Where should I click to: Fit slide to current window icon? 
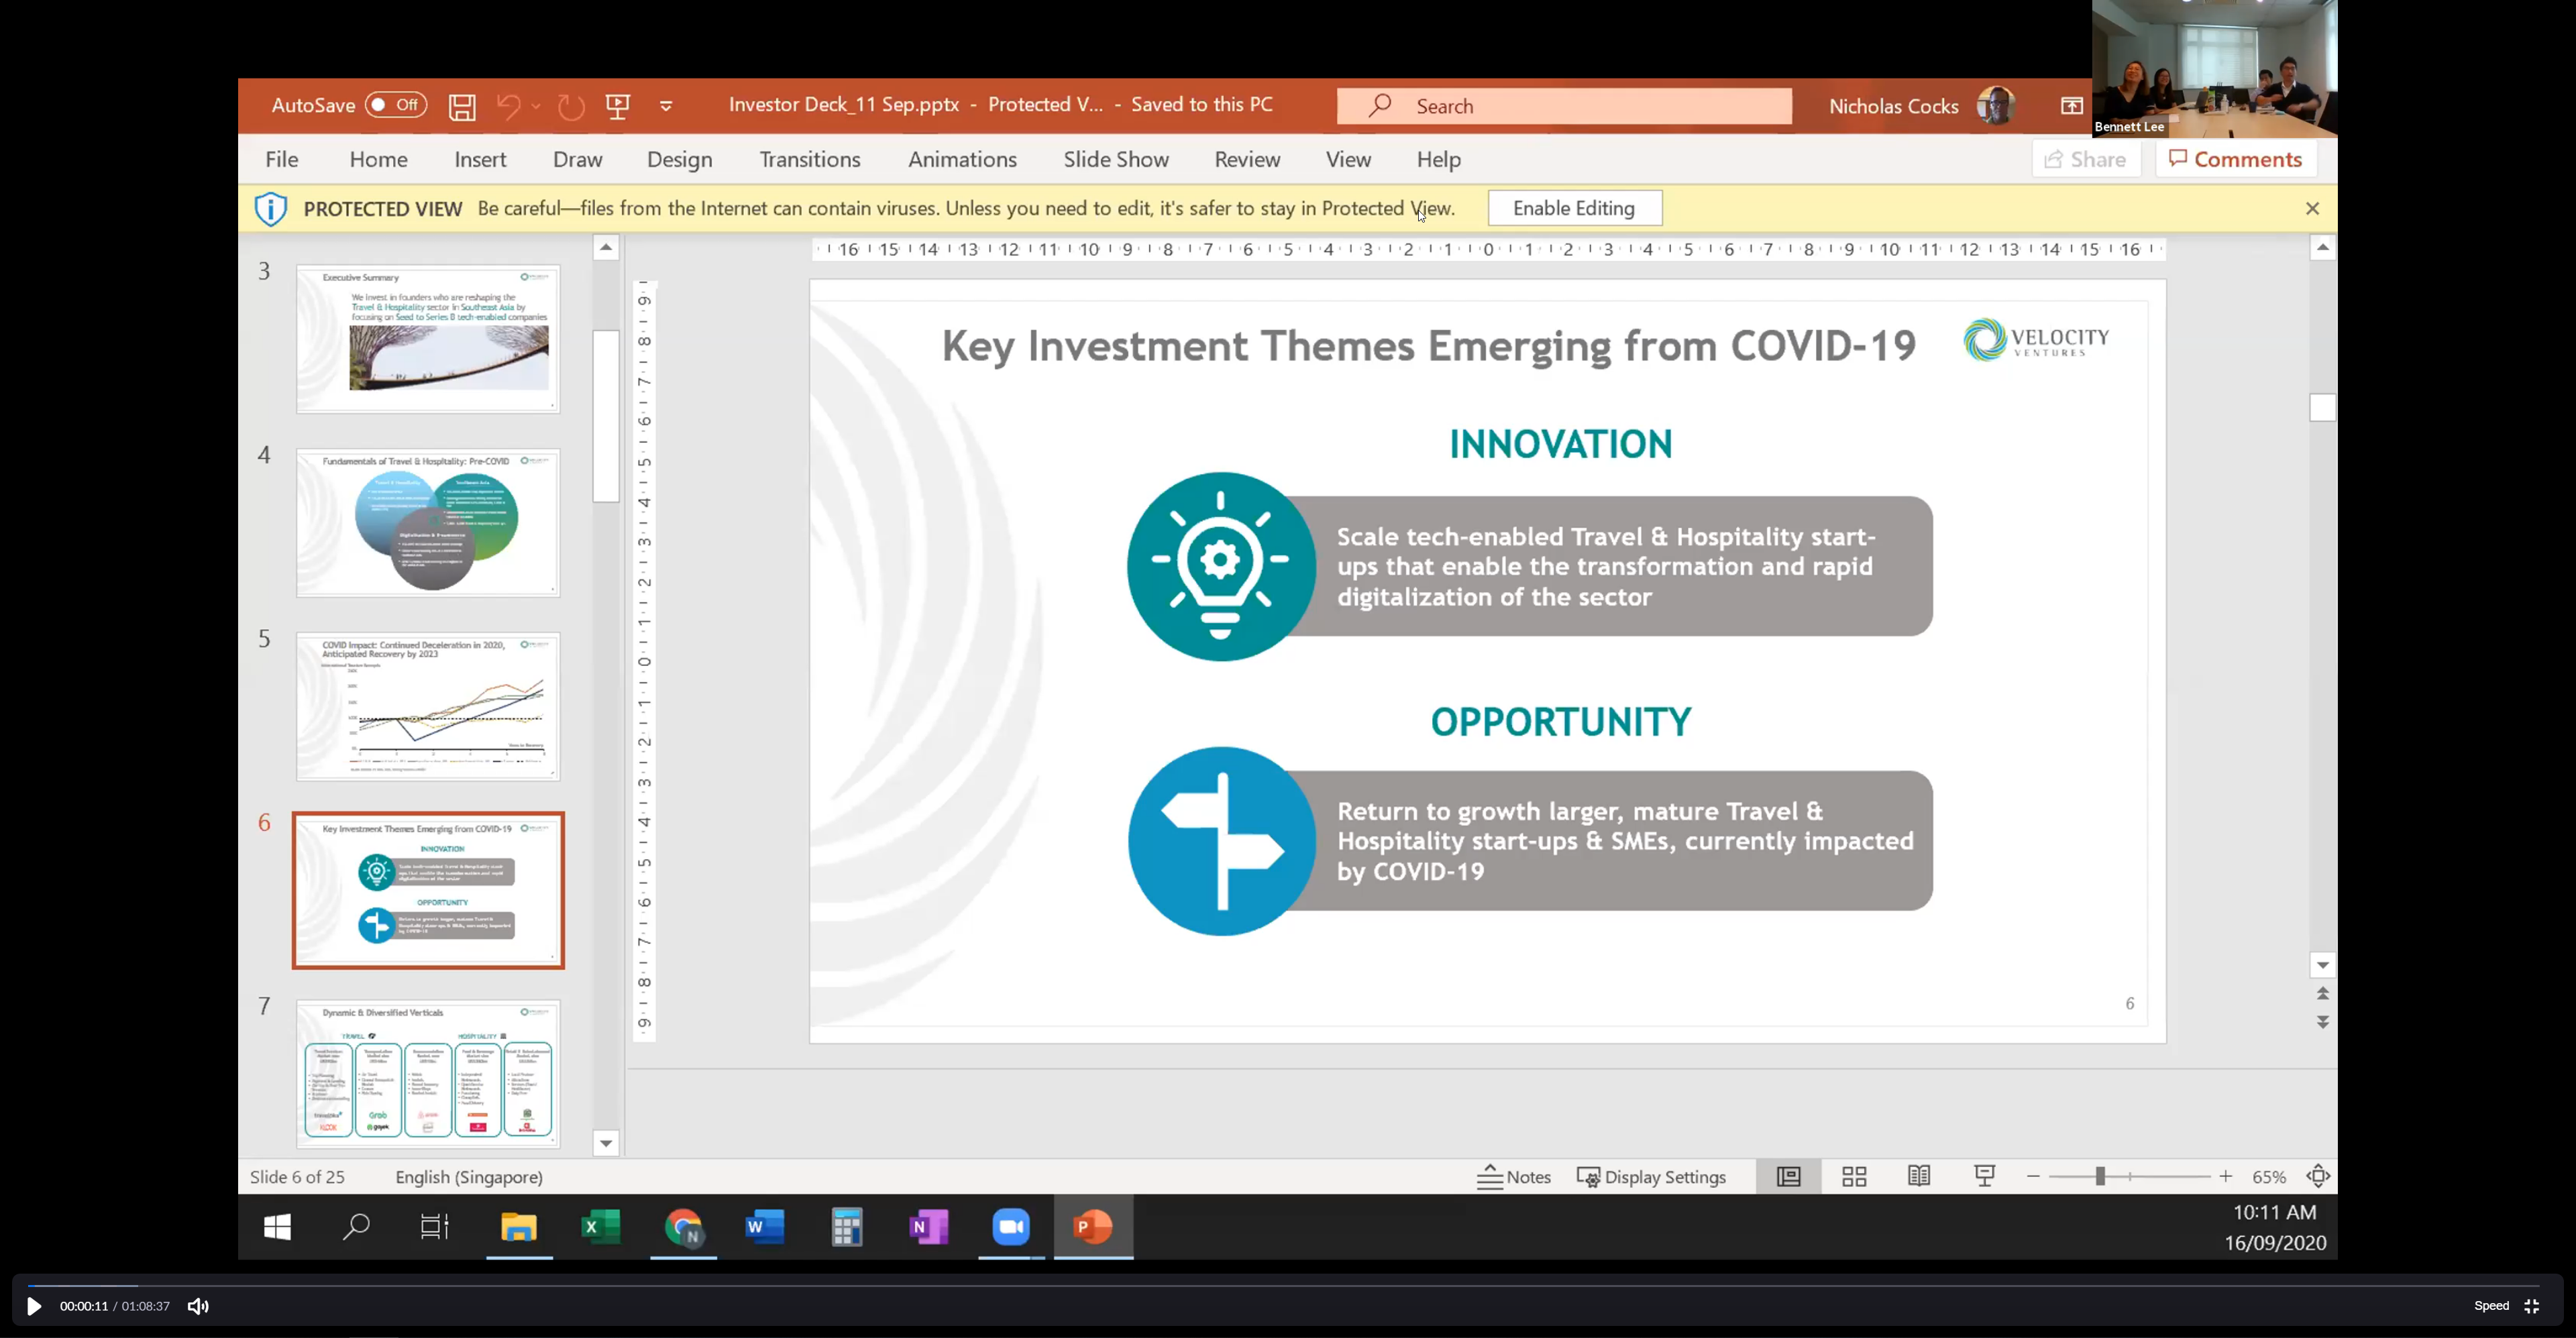pyautogui.click(x=2318, y=1177)
